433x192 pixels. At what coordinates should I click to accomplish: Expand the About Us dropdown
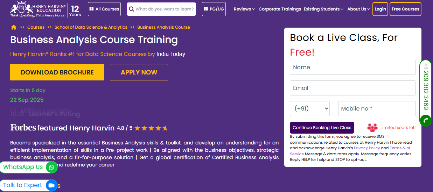tap(358, 9)
